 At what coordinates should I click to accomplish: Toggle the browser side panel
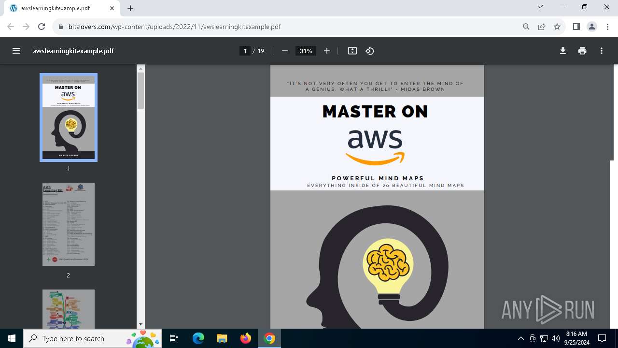click(x=576, y=27)
